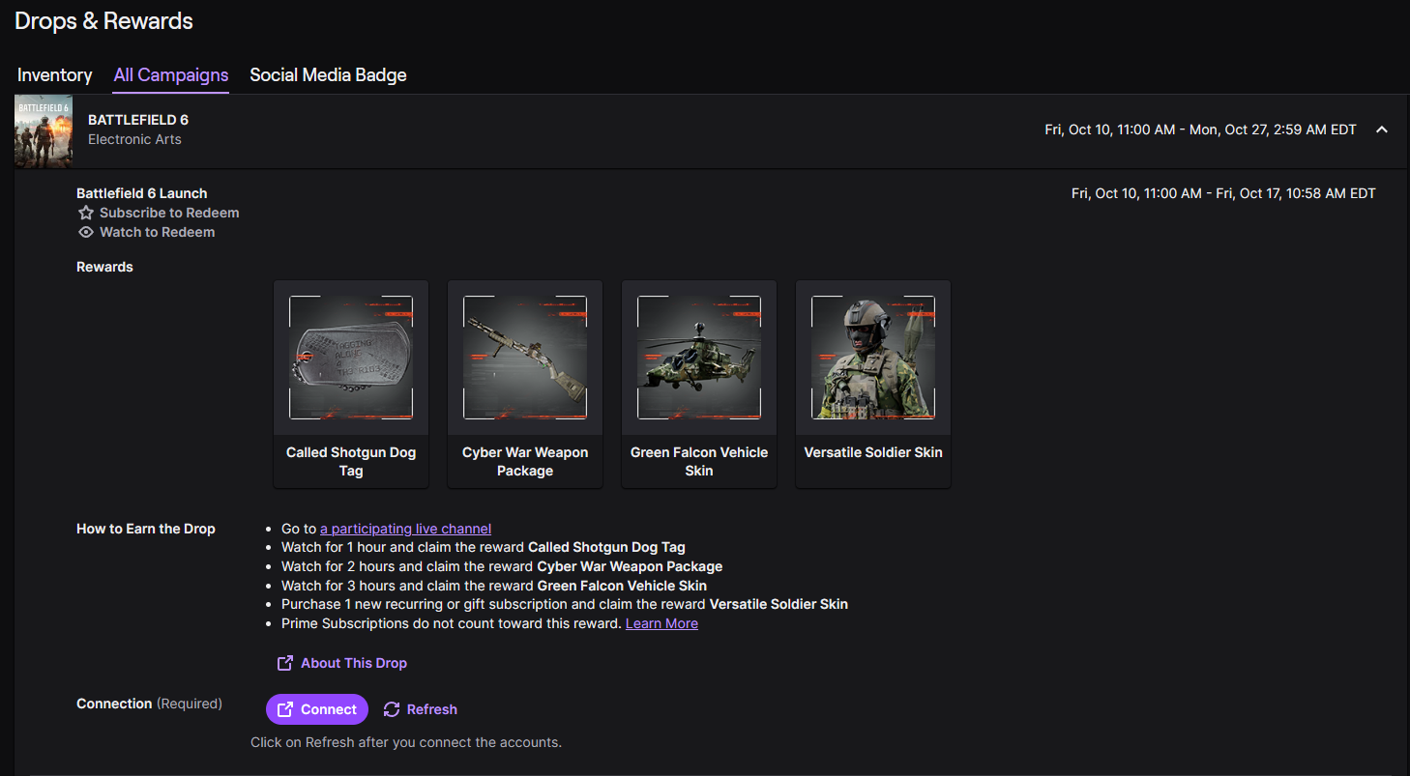
Task: Select the Called Shotgun Dog Tag image
Action: pyautogui.click(x=351, y=358)
